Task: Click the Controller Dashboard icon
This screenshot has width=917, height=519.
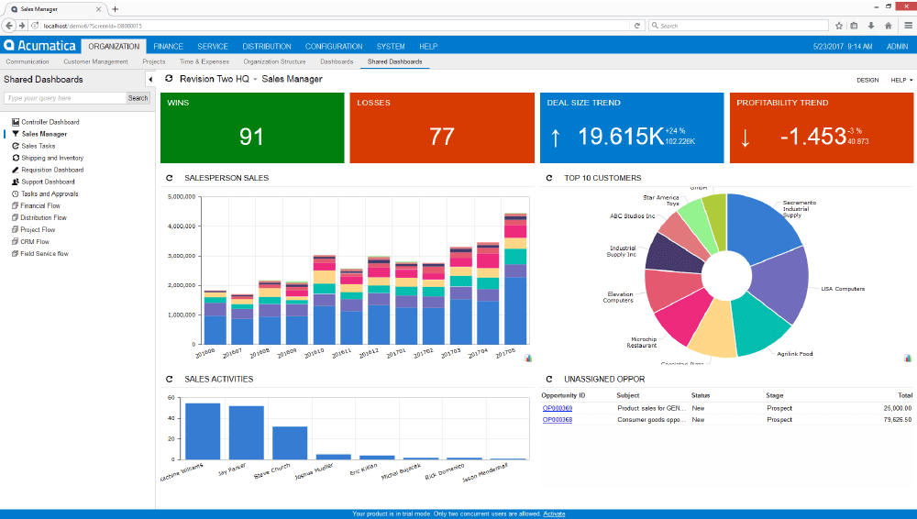Action: pyautogui.click(x=16, y=122)
